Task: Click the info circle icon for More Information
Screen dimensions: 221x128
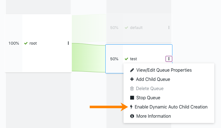Action: click(x=132, y=116)
